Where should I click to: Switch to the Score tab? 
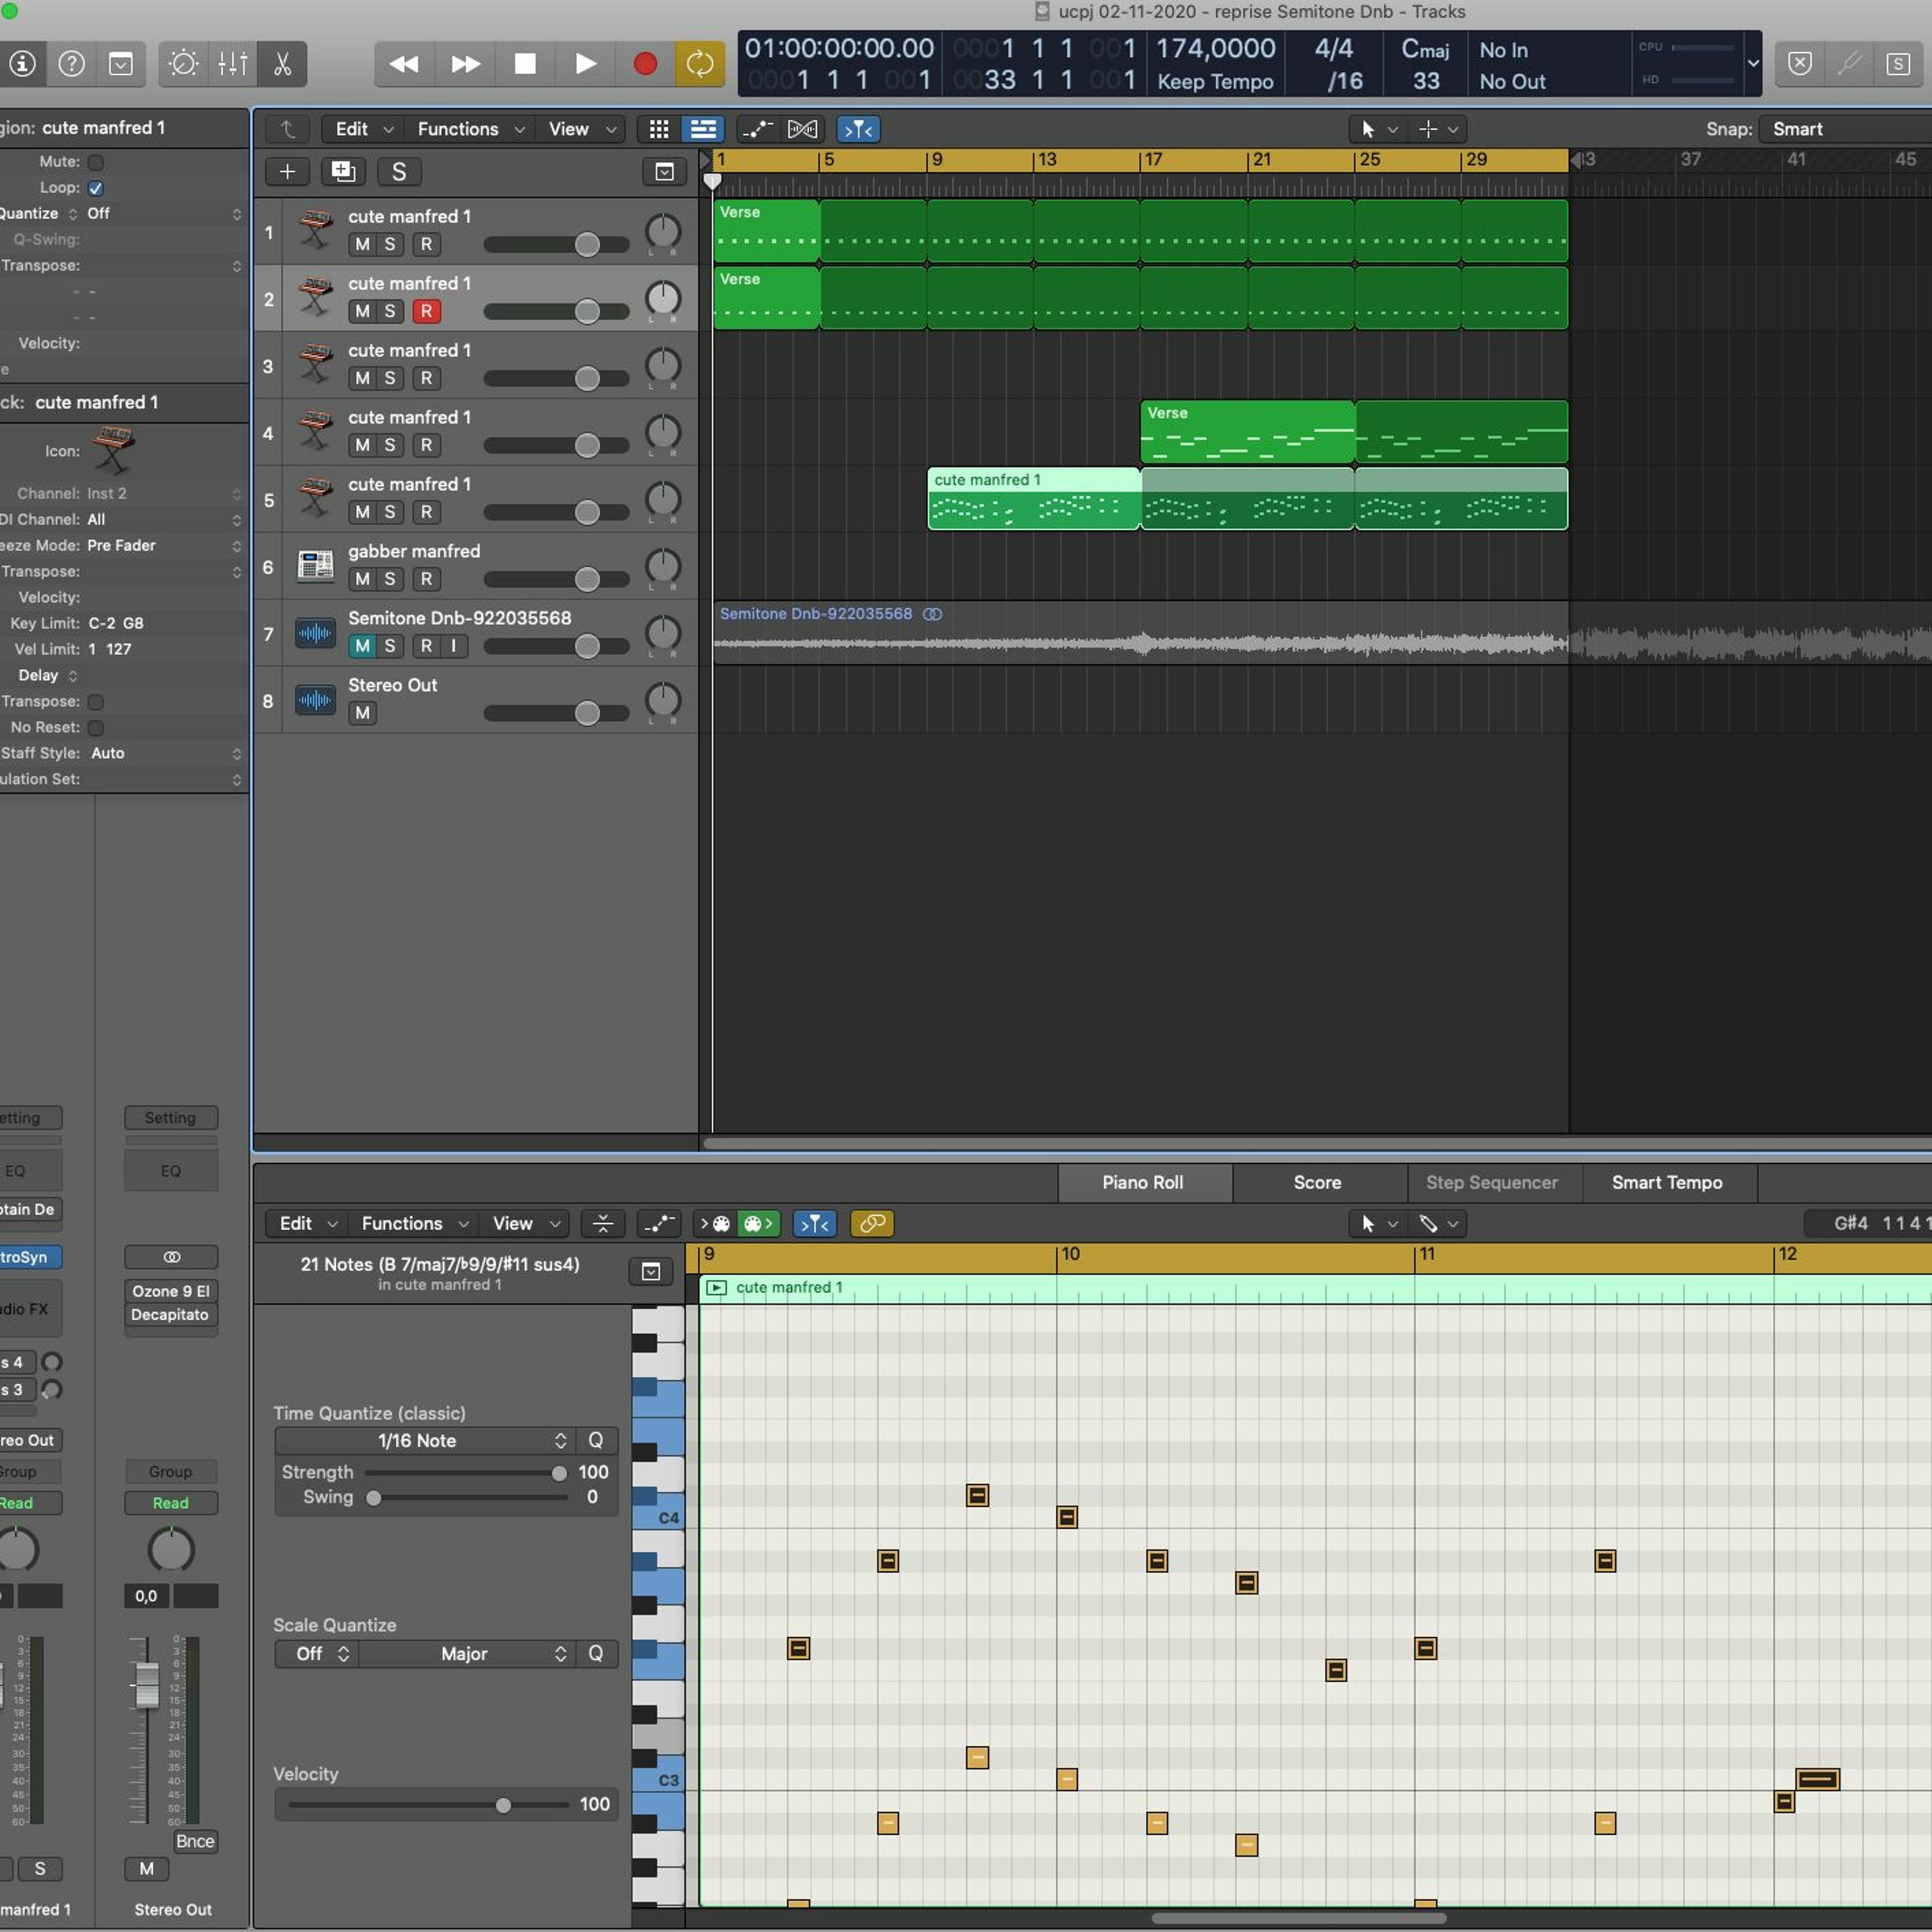pos(1317,1182)
